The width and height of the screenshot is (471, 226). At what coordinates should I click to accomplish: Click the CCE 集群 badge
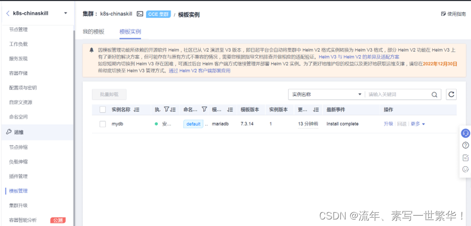tap(158, 14)
